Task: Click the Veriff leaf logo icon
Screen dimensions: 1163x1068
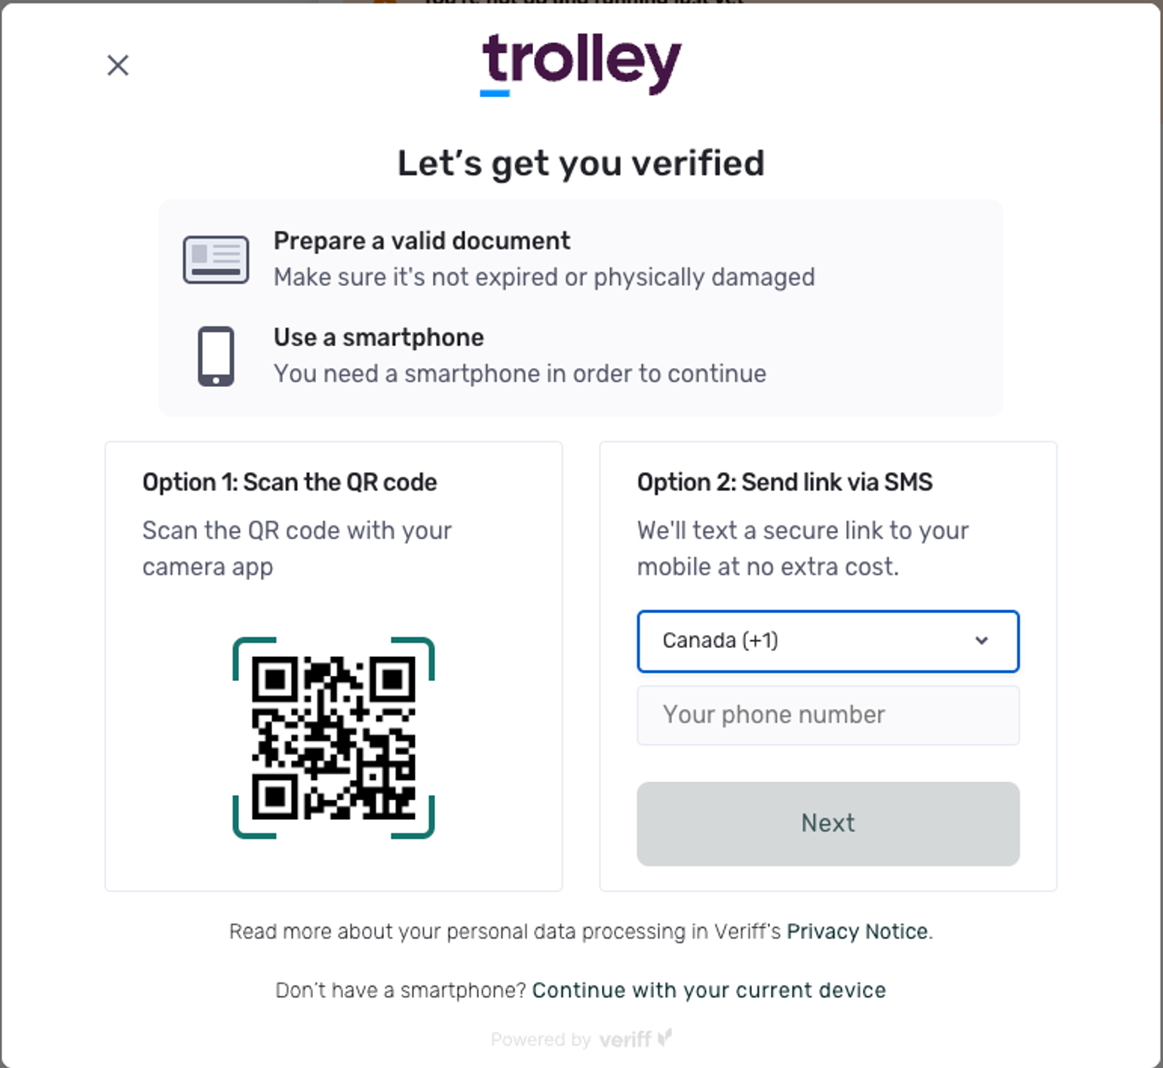Action: click(x=665, y=1037)
